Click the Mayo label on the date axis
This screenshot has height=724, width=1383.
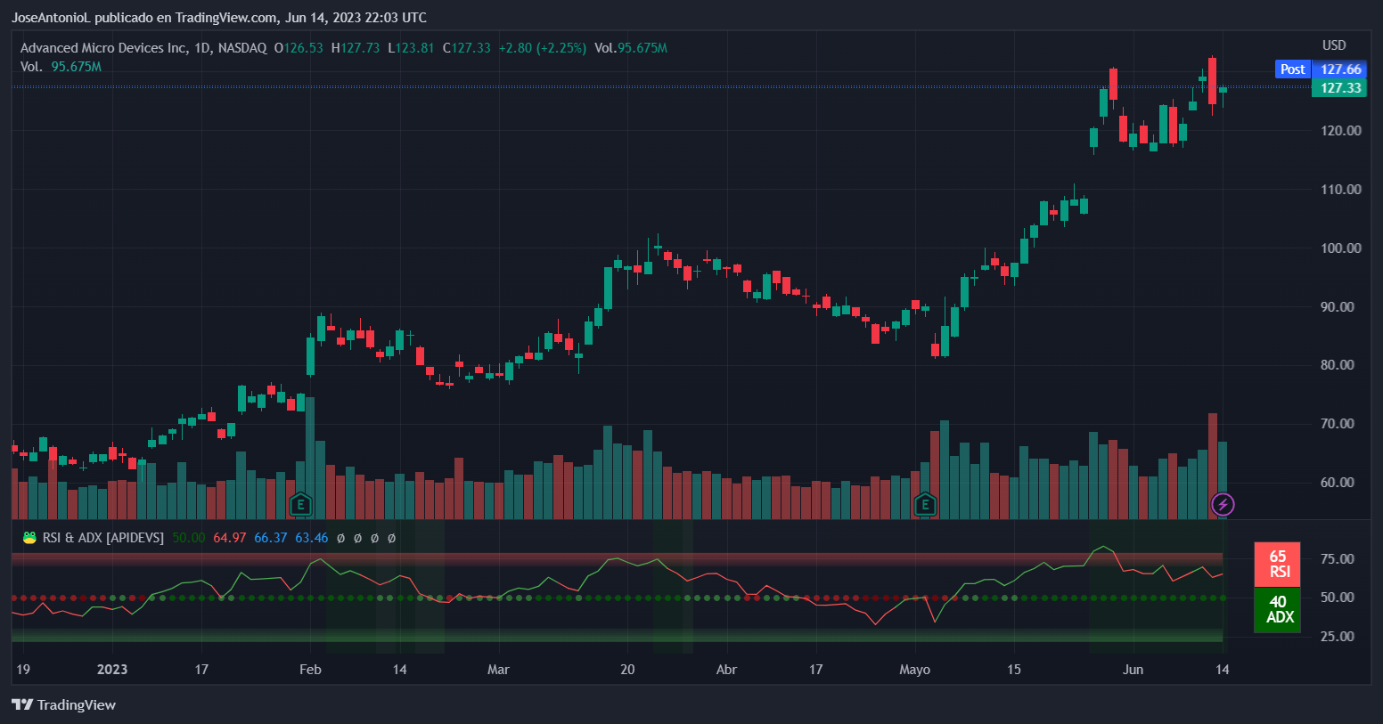(915, 669)
